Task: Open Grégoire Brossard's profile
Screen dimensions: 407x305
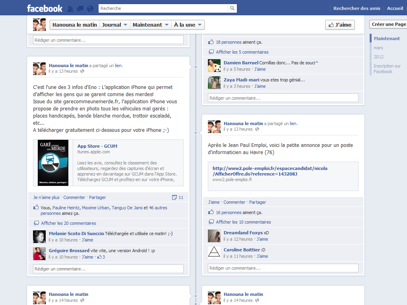Action: coord(69,251)
